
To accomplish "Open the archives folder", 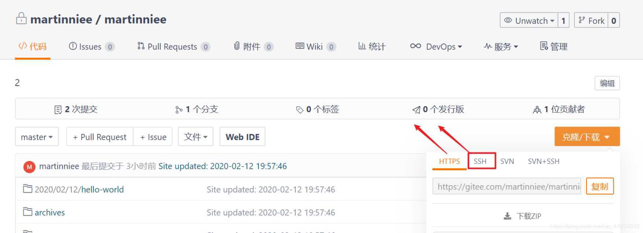I will point(50,212).
